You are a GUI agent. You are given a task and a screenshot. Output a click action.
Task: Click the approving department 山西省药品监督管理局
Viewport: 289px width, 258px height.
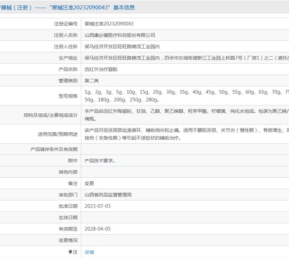click(x=108, y=195)
